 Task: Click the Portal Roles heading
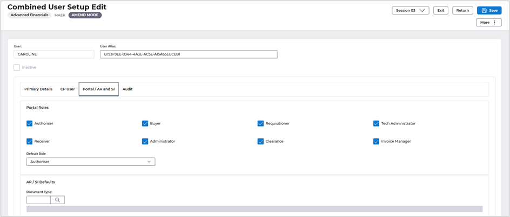pyautogui.click(x=37, y=108)
